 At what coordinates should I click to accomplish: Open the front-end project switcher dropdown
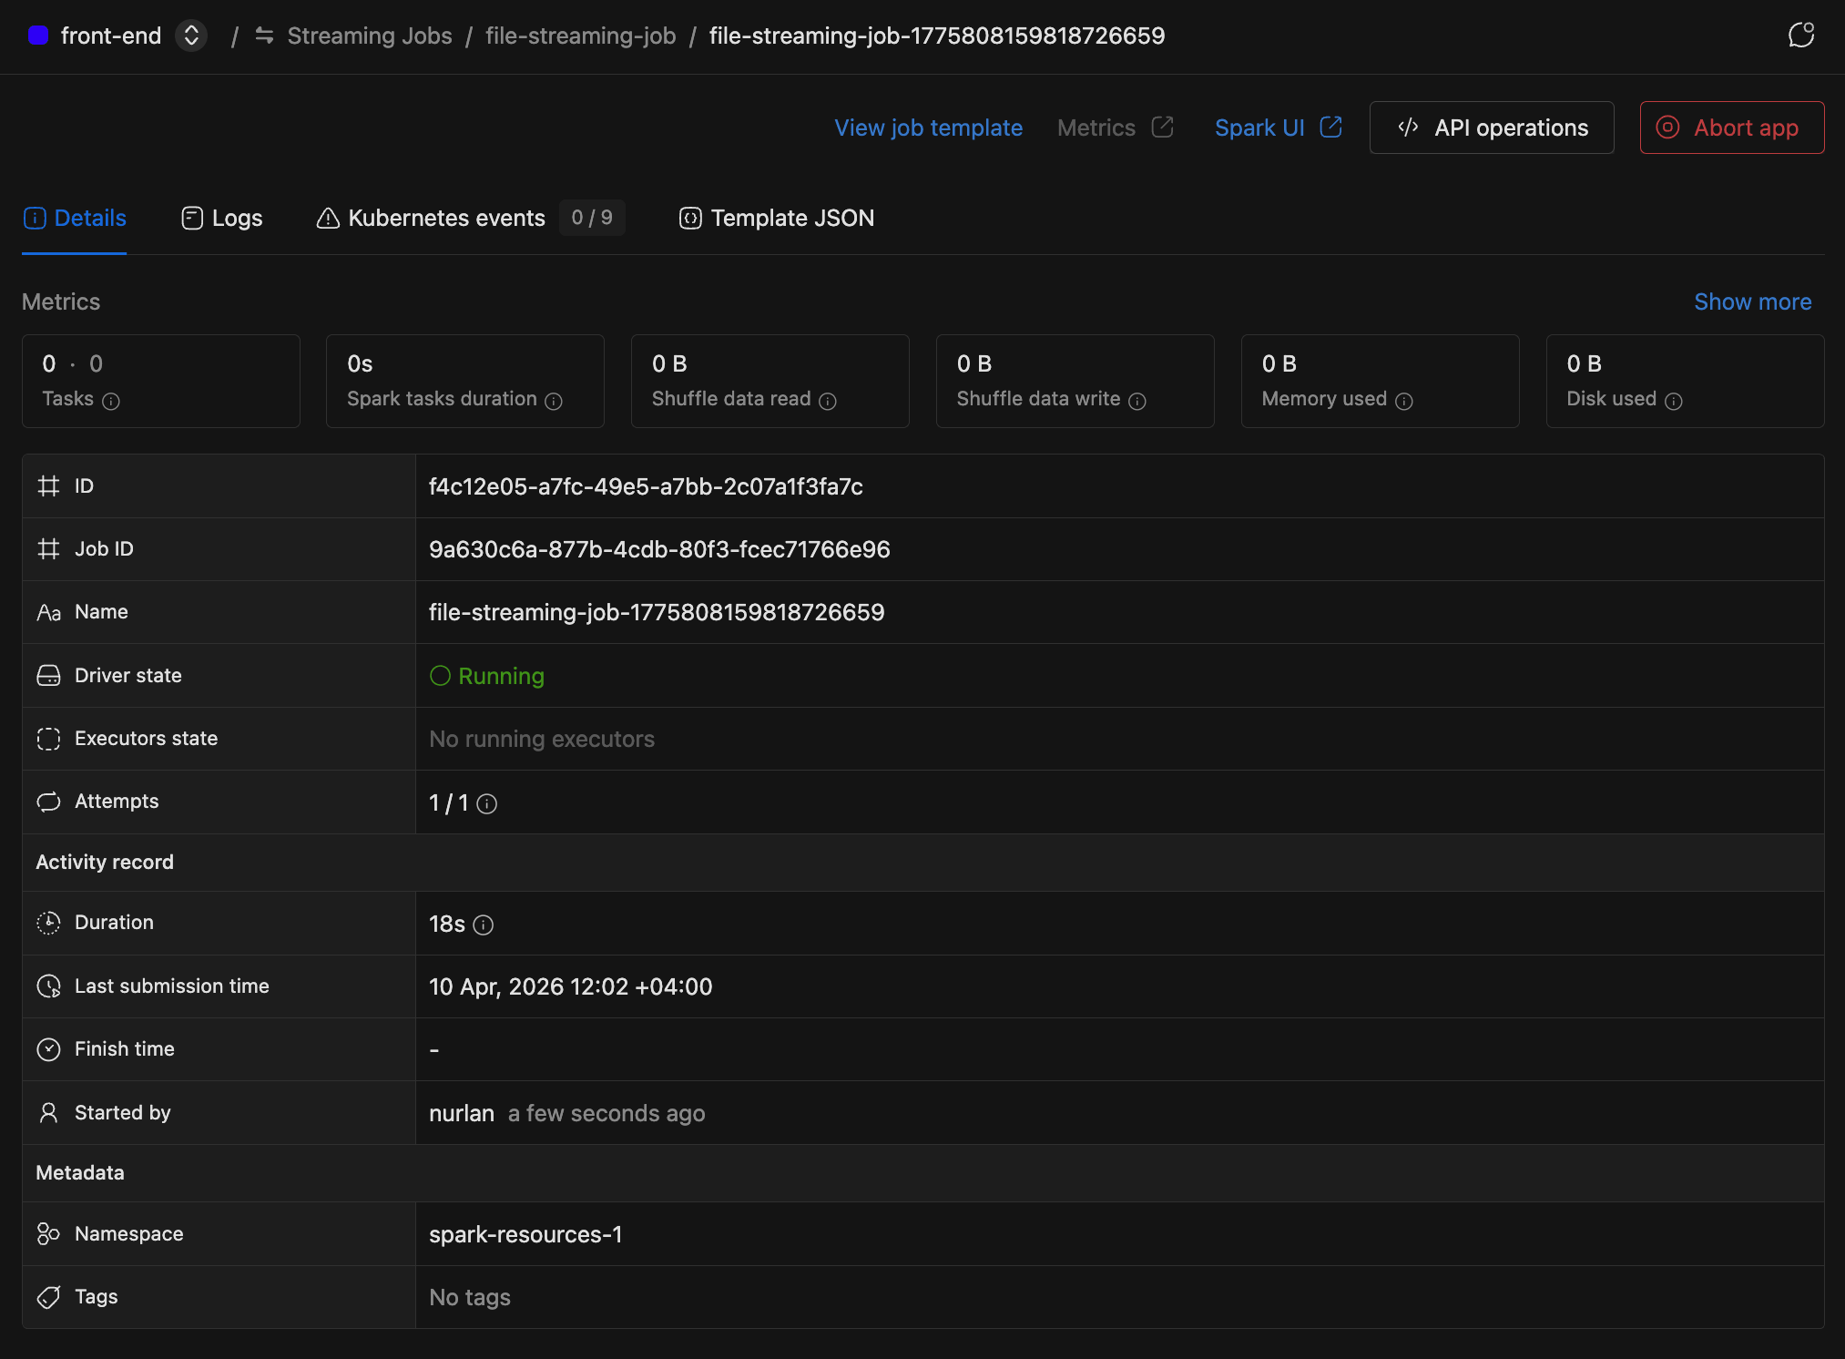coord(191,36)
